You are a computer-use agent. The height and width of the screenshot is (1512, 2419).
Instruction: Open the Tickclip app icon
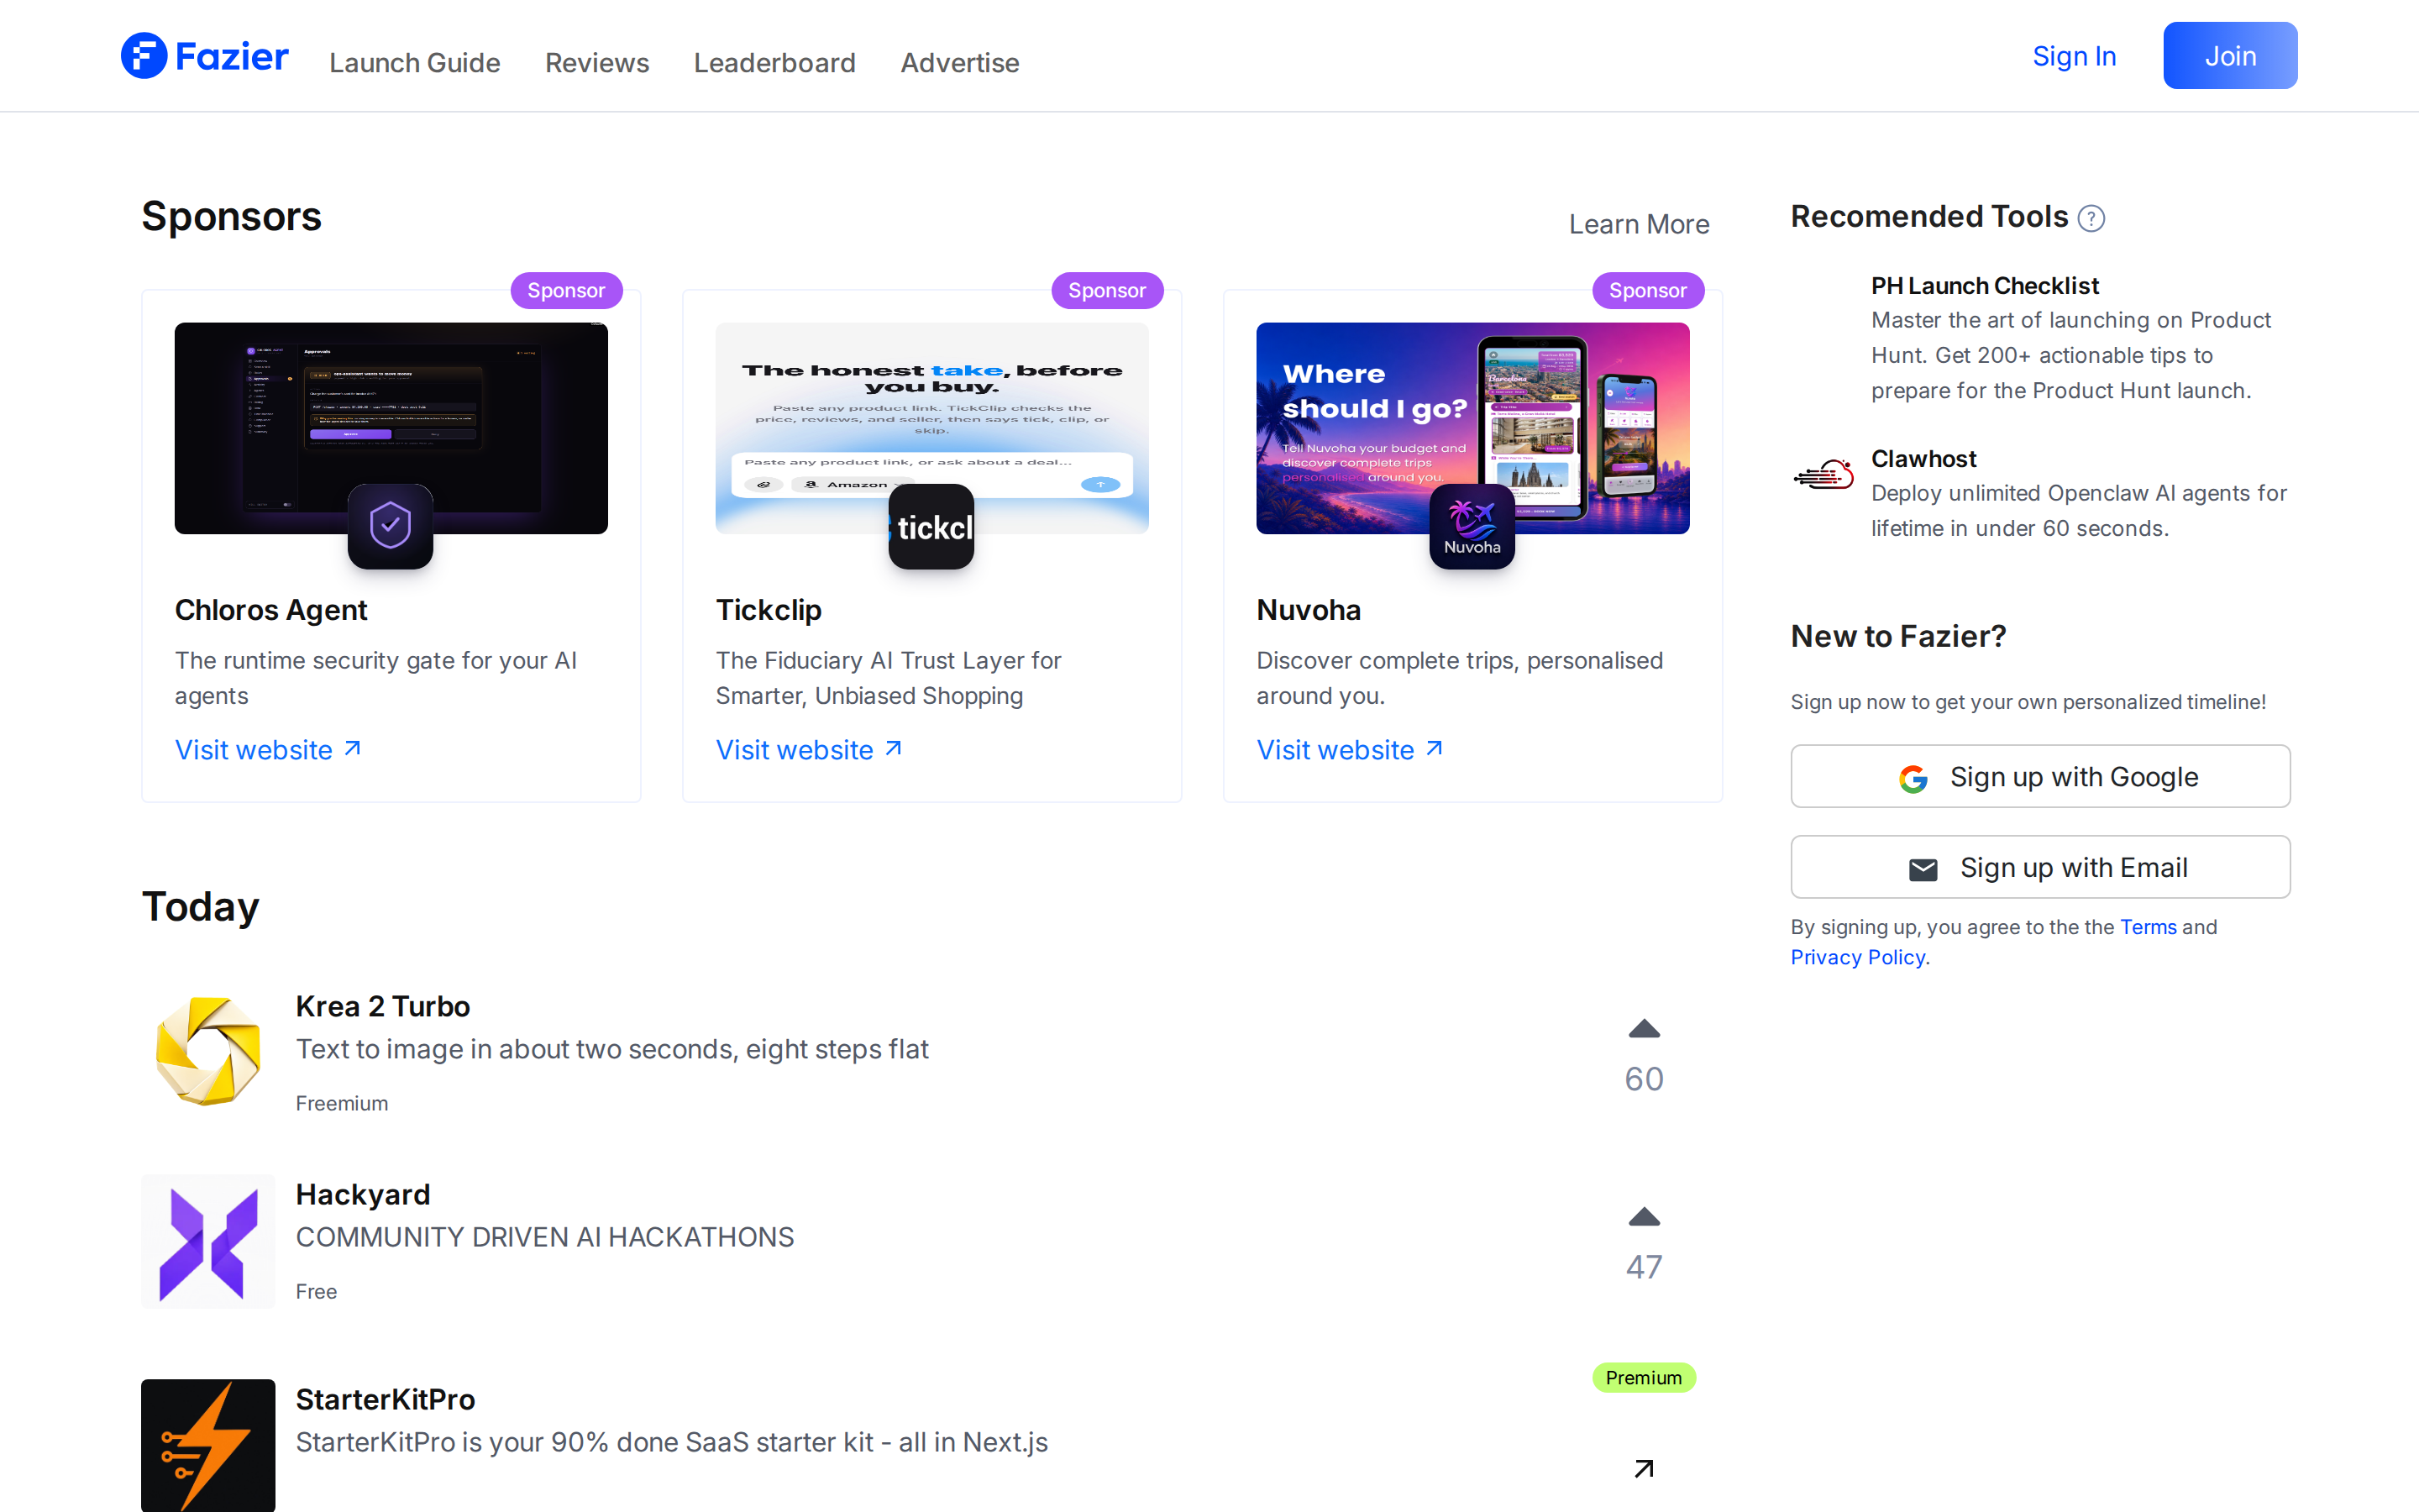[x=931, y=526]
